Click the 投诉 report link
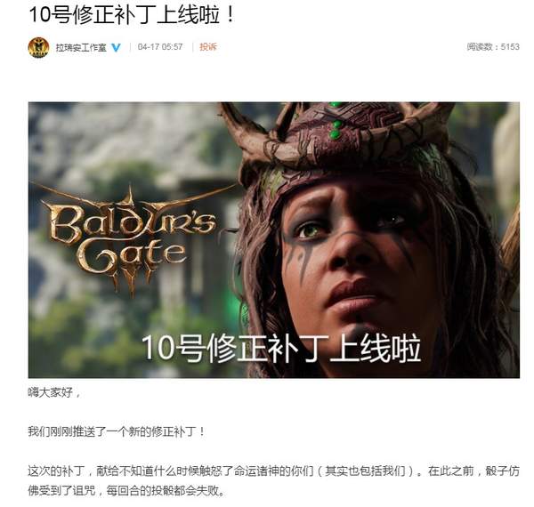Image resolution: width=534 pixels, height=507 pixels. (207, 47)
